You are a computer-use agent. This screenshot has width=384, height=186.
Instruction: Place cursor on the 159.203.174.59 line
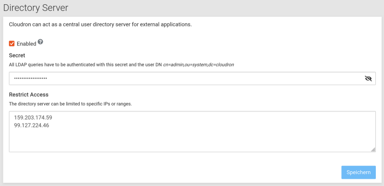[x=33, y=118]
